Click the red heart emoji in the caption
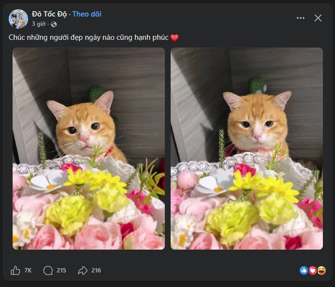Viewport: 335px width, 287px height. pos(175,38)
